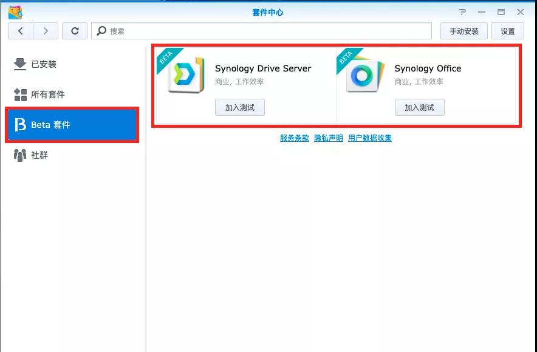Click the Package Center app icon in title bar
Screen dimensions: 537x352
pyautogui.click(x=15, y=12)
